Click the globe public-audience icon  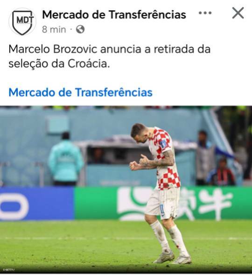coord(80,29)
